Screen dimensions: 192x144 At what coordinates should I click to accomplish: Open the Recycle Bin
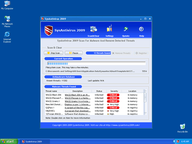182,127
